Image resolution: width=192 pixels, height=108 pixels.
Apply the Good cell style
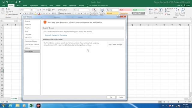coord(139,10)
